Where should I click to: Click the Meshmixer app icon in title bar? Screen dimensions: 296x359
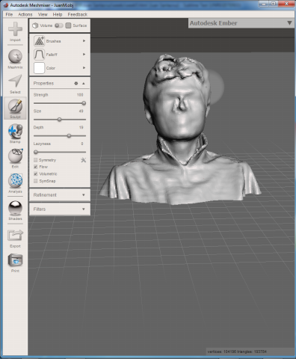coord(6,4)
